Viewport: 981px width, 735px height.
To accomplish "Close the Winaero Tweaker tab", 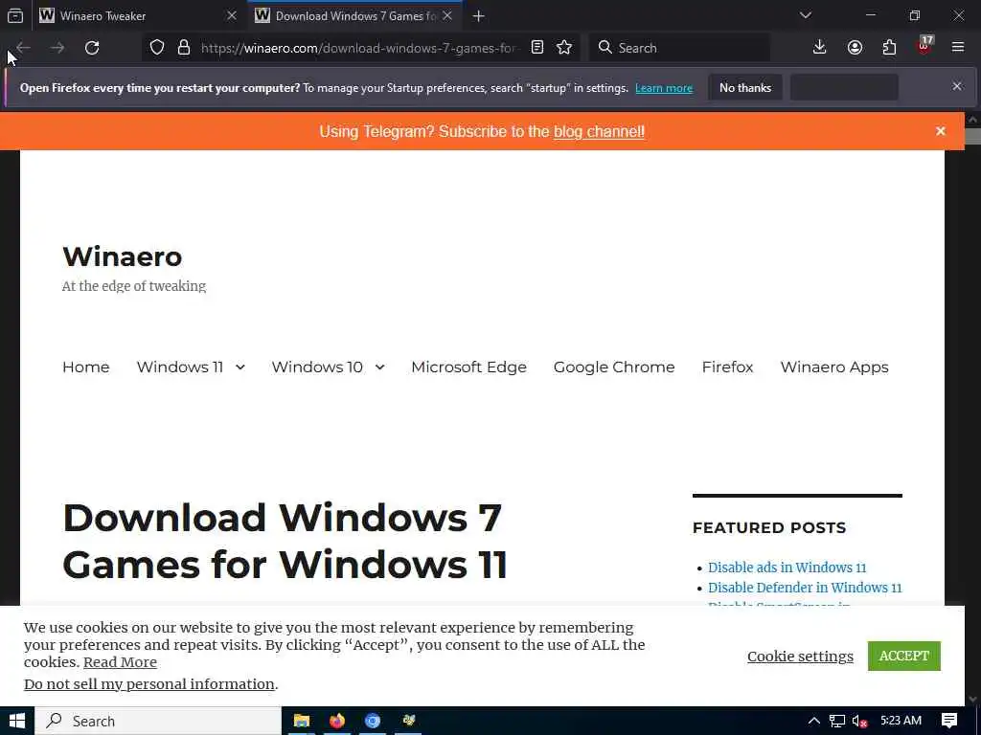I will (232, 15).
